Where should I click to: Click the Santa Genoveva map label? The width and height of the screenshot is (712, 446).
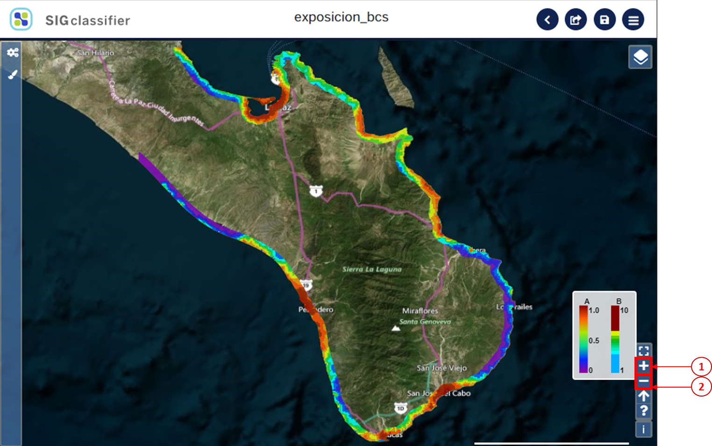click(425, 322)
